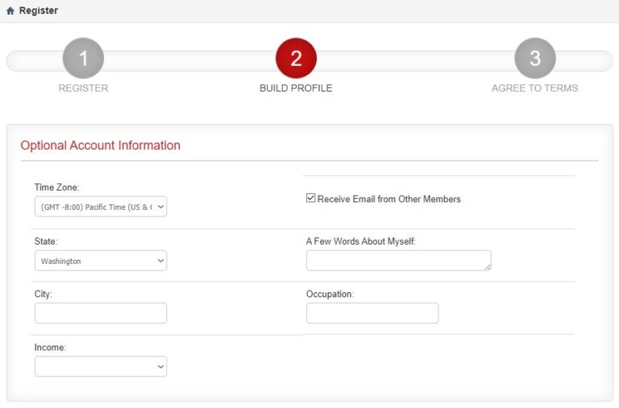This screenshot has height=408, width=619.
Task: Open the empty Income dropdown
Action: (101, 366)
